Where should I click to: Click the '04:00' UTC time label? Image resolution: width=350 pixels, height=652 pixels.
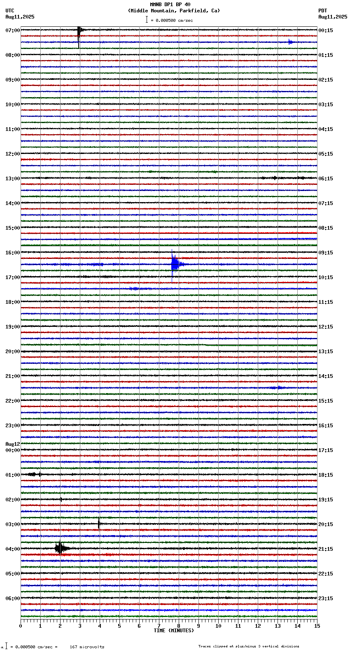(x=13, y=549)
